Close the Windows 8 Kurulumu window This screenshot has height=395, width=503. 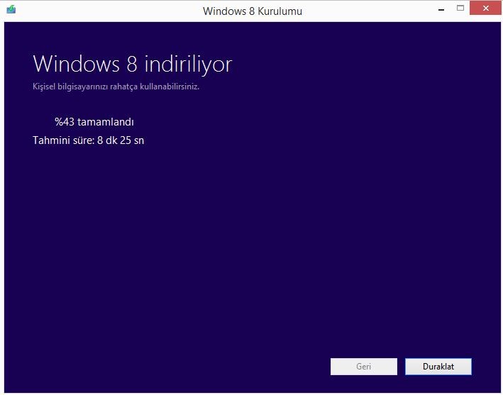pyautogui.click(x=486, y=8)
